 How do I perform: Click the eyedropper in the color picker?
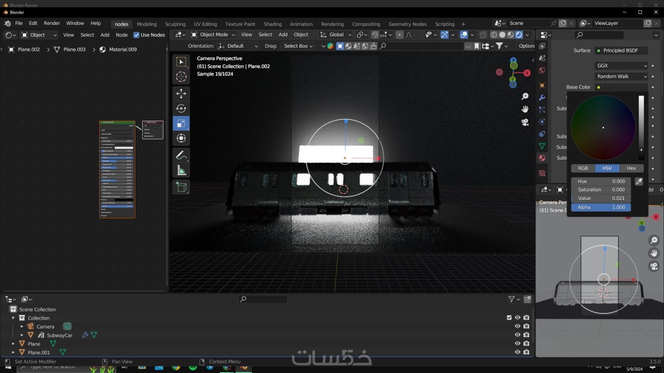pyautogui.click(x=639, y=181)
